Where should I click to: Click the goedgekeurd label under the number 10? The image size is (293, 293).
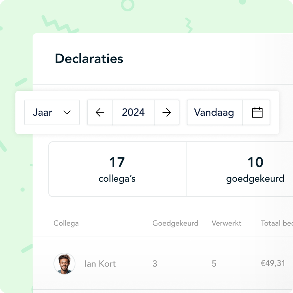click(x=255, y=179)
